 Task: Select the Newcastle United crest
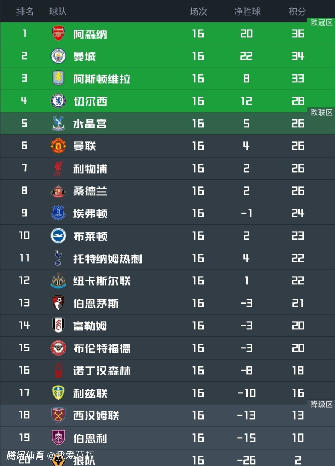[x=58, y=281]
